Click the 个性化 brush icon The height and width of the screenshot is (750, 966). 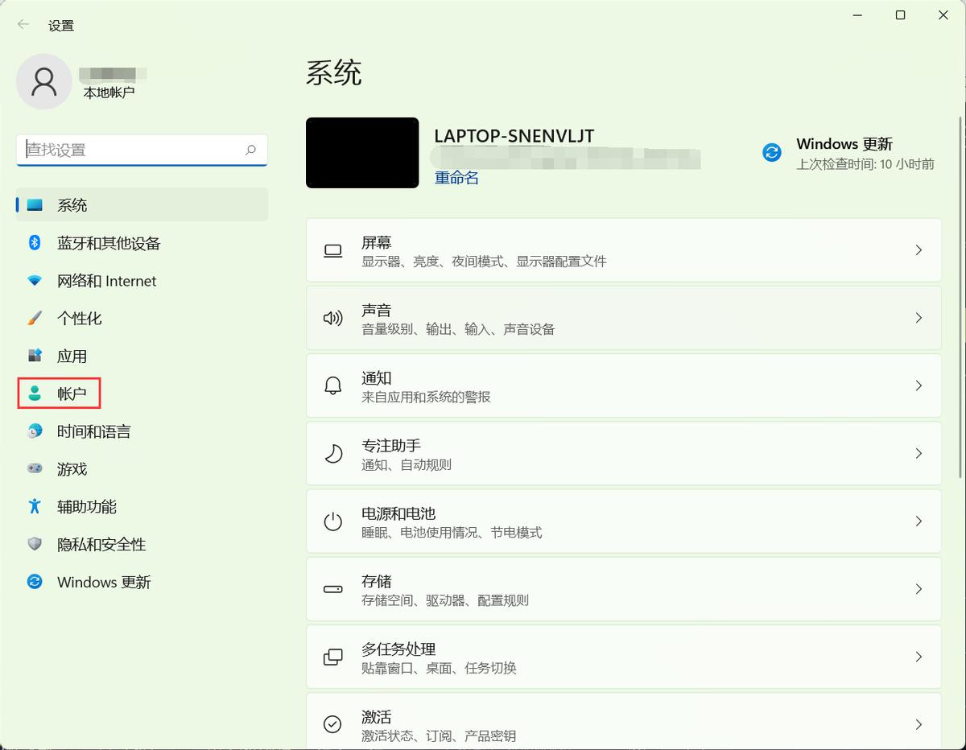(35, 318)
